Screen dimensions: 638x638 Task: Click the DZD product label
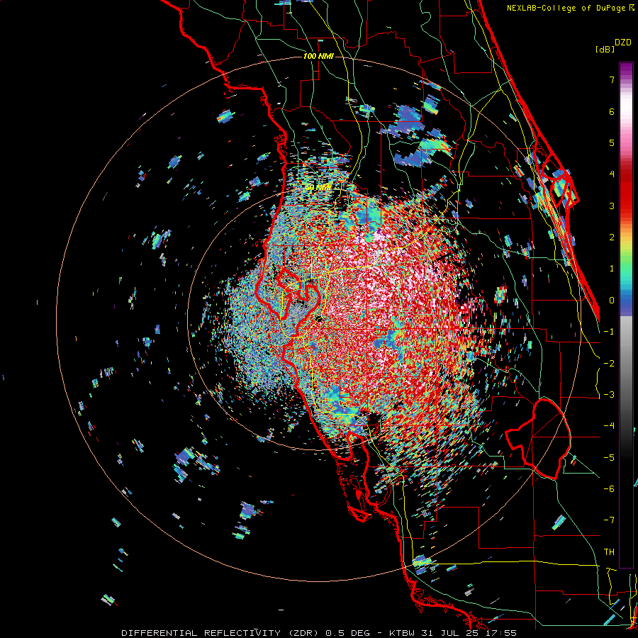click(623, 43)
